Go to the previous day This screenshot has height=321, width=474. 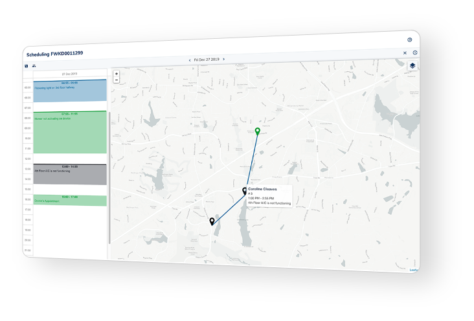190,60
